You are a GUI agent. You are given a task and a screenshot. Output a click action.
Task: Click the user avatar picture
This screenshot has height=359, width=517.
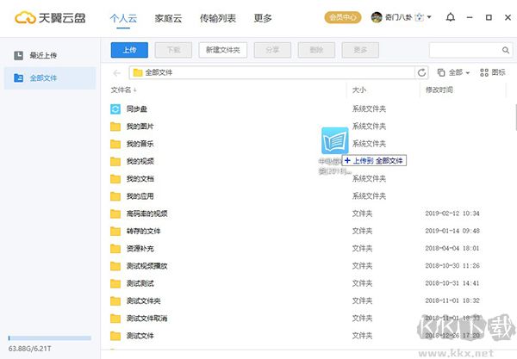click(x=377, y=17)
